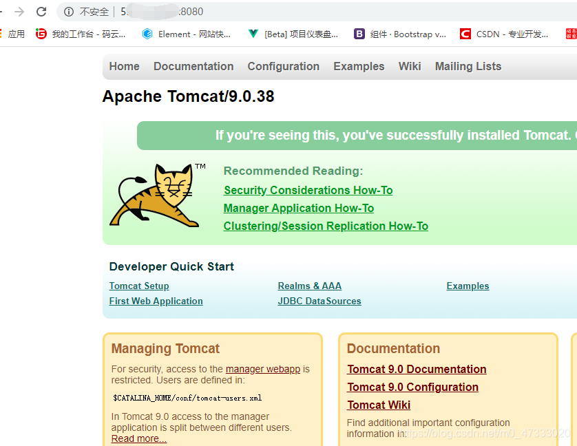This screenshot has height=446, width=577.
Task: Open the Wiki nav item
Action: (410, 66)
